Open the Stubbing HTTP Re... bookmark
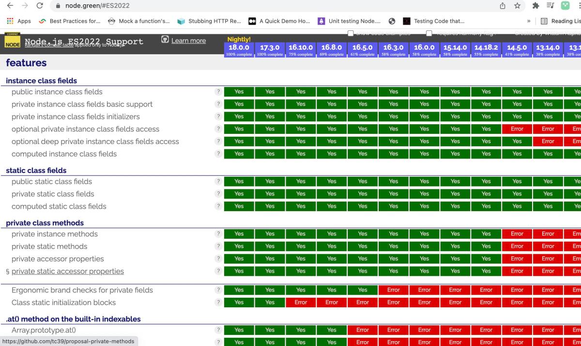The width and height of the screenshot is (581, 346). [x=209, y=21]
